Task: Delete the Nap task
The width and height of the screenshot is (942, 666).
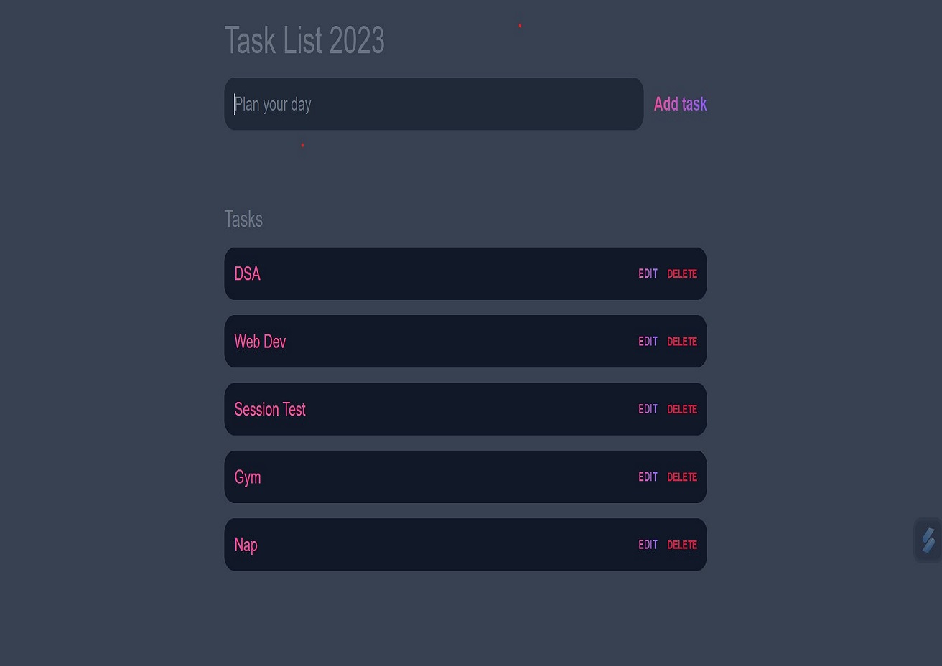Action: click(682, 545)
